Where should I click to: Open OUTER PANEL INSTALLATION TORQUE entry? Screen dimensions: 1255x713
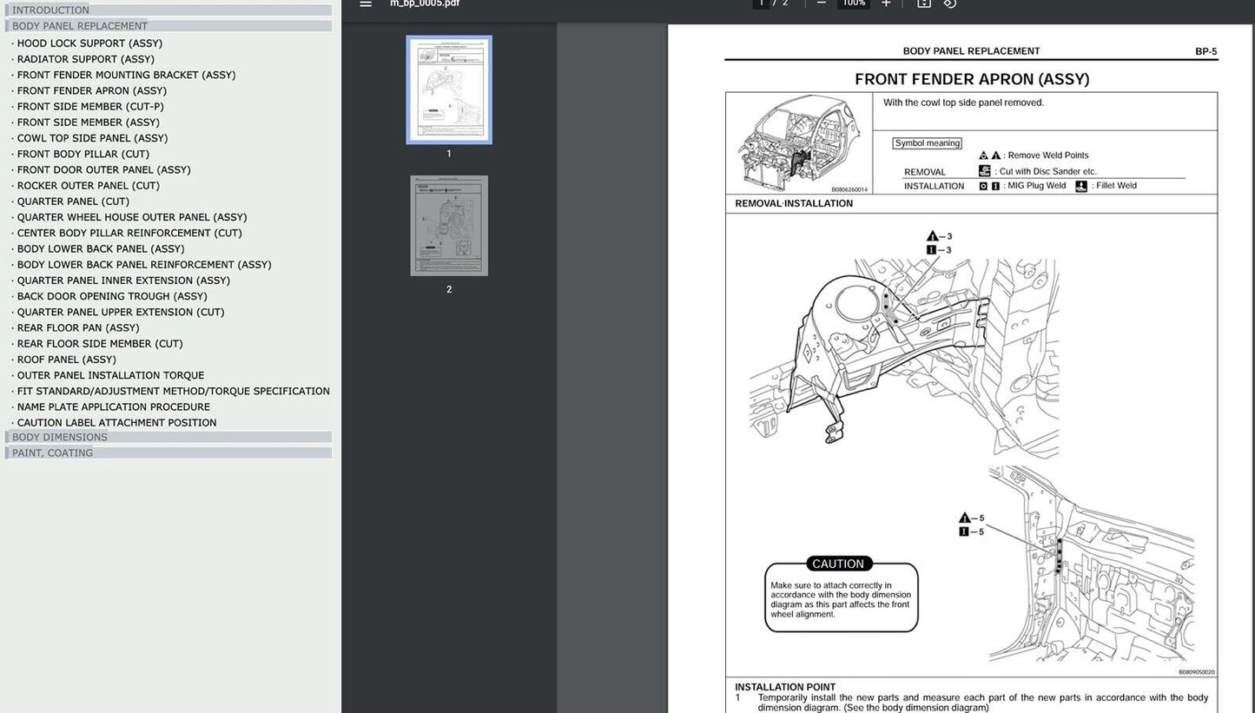[111, 375]
